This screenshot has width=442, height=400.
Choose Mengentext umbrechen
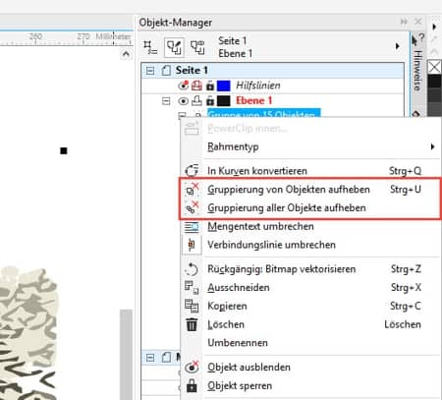[x=310, y=226]
